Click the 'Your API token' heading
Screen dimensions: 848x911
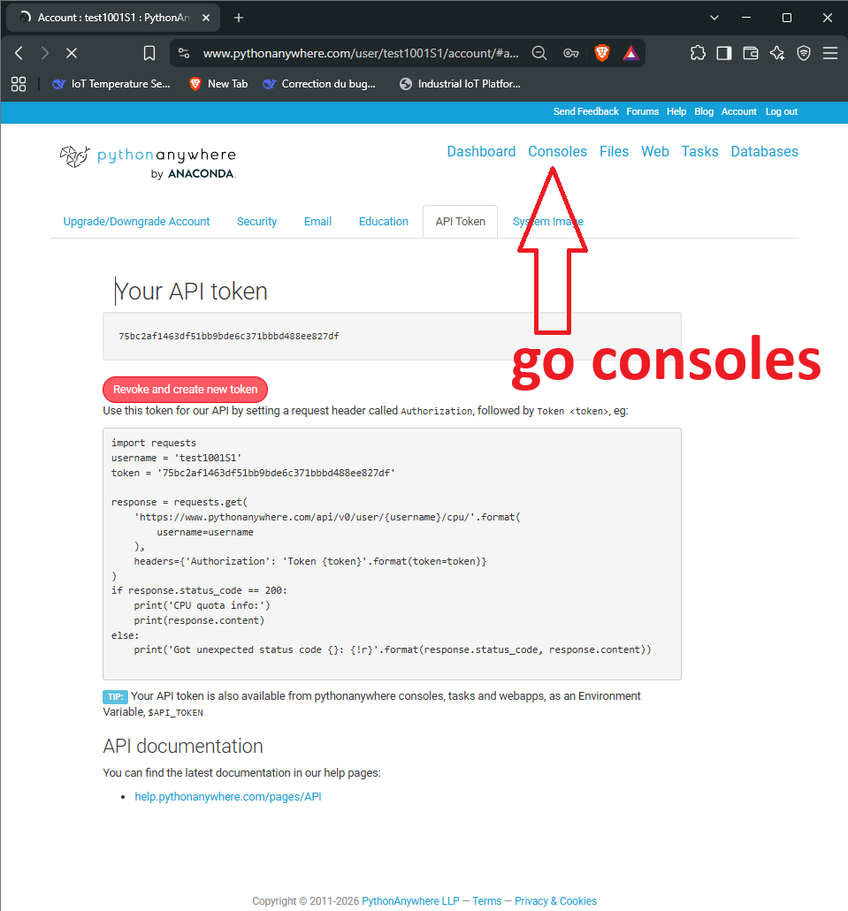point(191,291)
